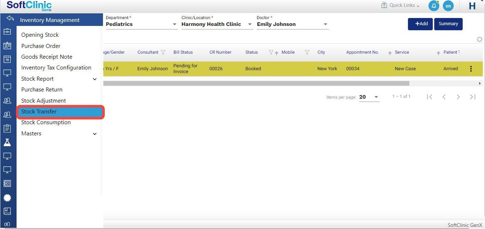Open the Department dropdown
485x229 pixels.
(141, 24)
